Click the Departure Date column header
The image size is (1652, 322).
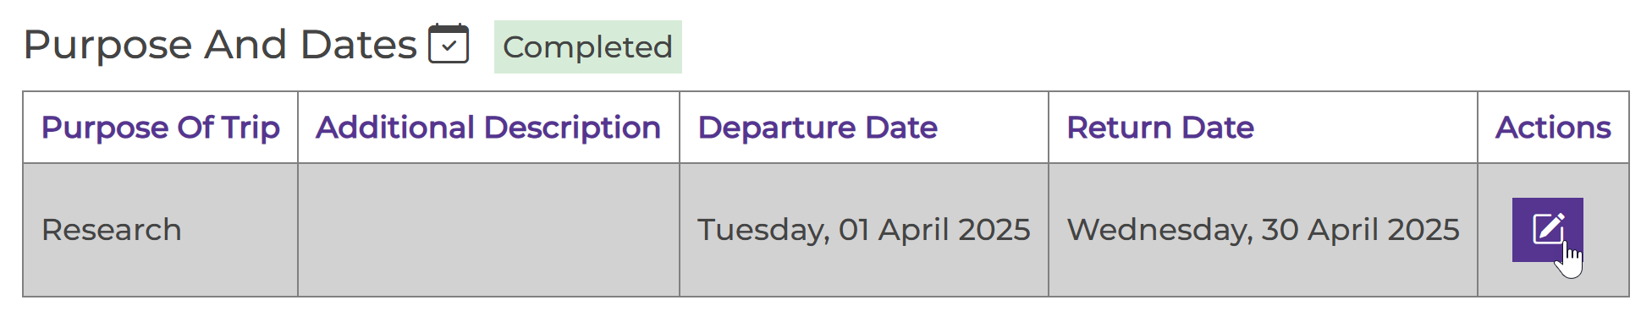(818, 128)
